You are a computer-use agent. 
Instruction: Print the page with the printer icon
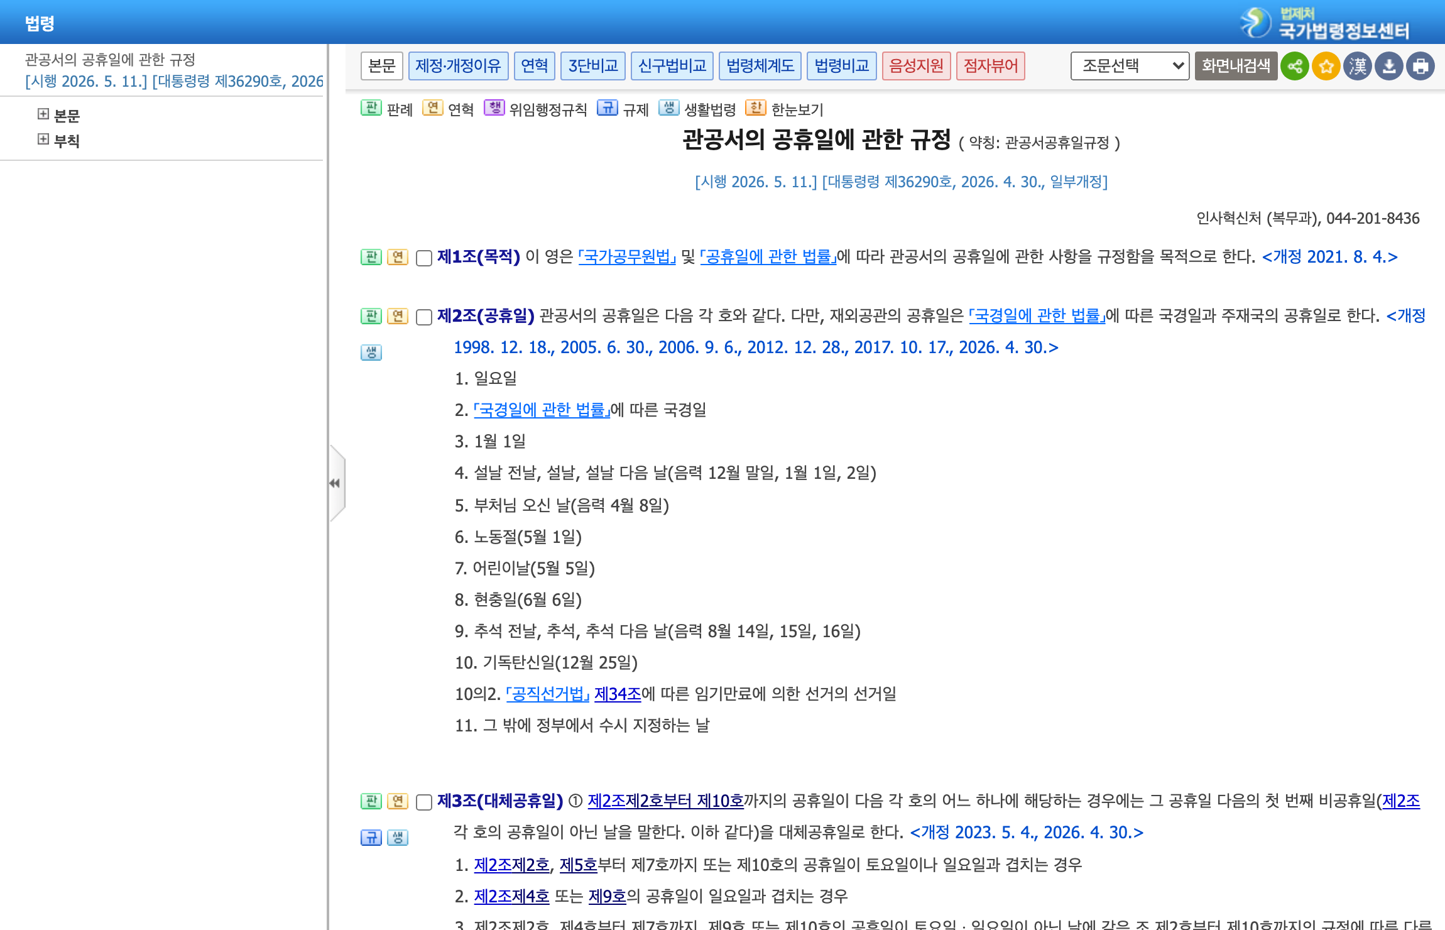click(1420, 66)
